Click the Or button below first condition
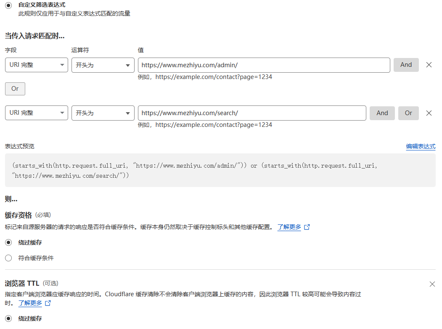This screenshot has height=329, width=442. (15, 89)
